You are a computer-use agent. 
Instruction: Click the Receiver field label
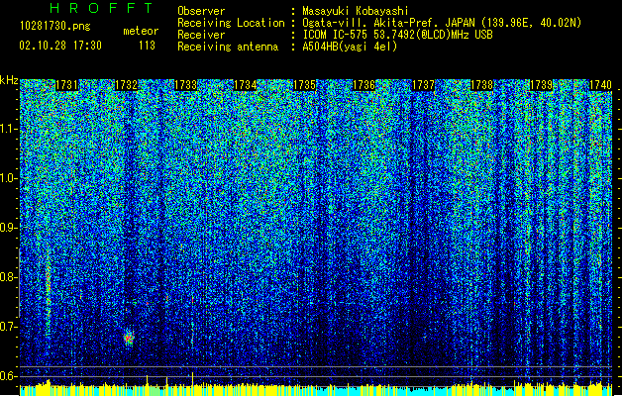coord(201,35)
